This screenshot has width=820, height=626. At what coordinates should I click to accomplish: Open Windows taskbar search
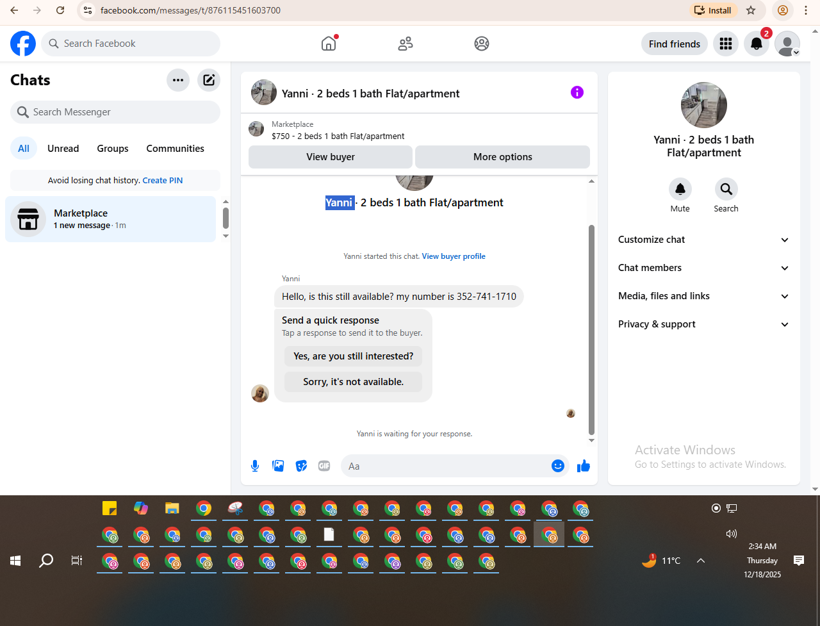46,561
